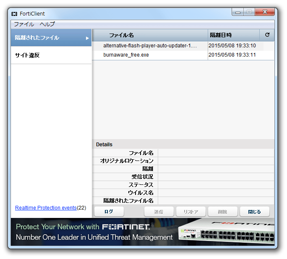The width and height of the screenshot is (287, 259).
Task: Open the Realtime Protection events link
Action: [x=46, y=207]
